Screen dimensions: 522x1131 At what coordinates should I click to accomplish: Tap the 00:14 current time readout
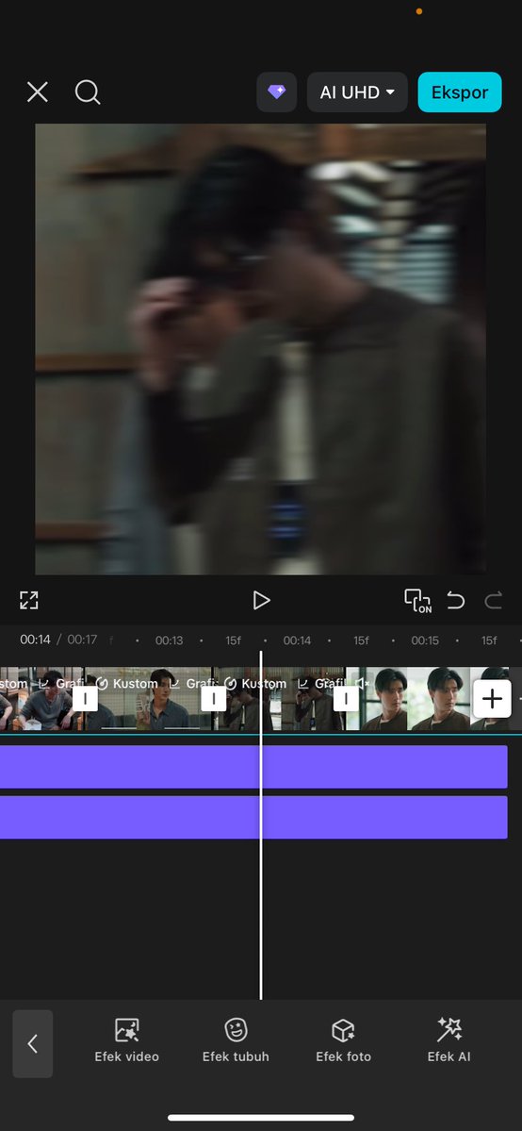35,640
